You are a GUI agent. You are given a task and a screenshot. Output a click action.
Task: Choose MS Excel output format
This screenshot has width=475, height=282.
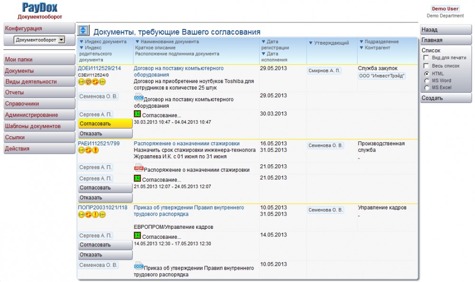[427, 88]
